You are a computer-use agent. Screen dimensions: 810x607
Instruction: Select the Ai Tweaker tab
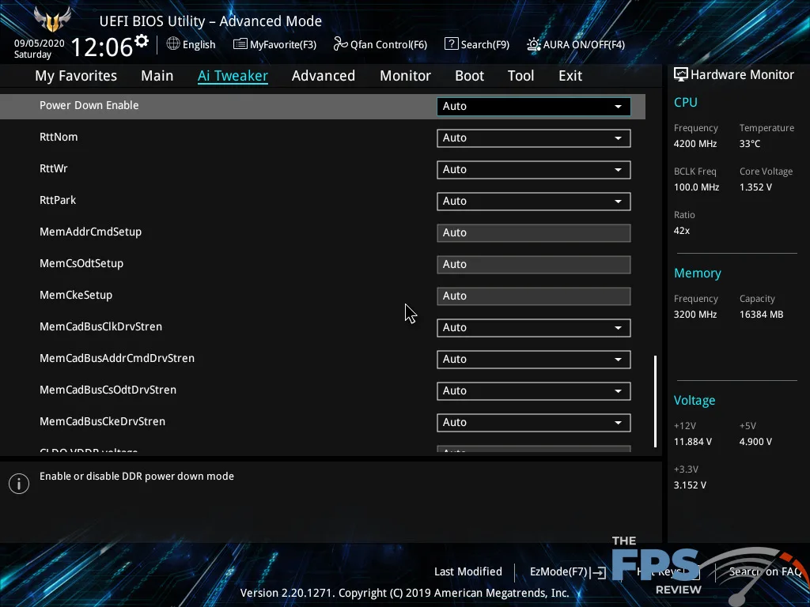pos(233,76)
